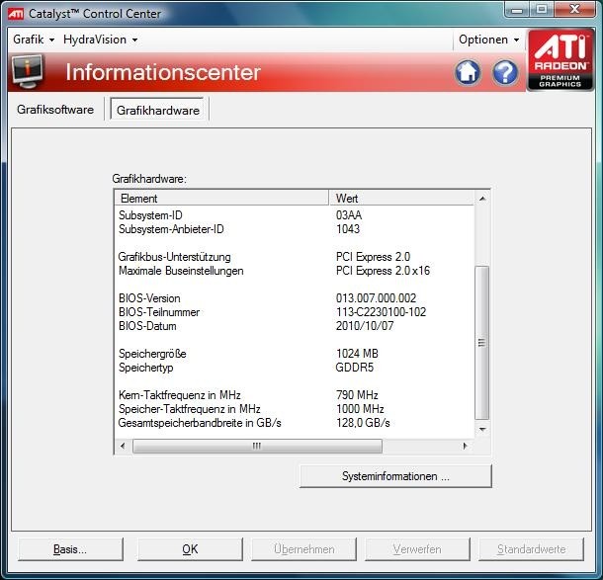This screenshot has width=603, height=580.
Task: Select the Speichergröße row
Action: [x=295, y=354]
